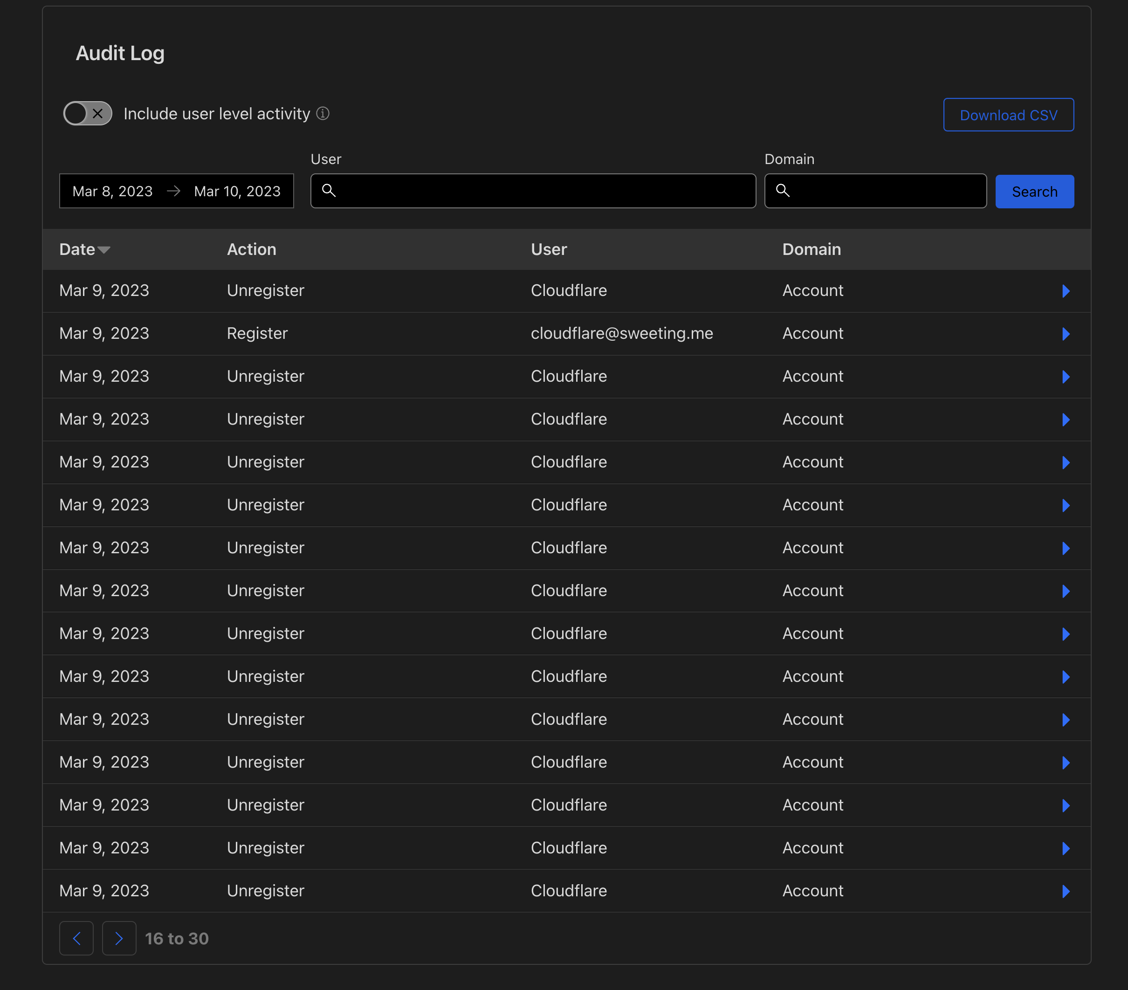1128x990 pixels.
Task: Go to previous page of audit entries
Action: point(76,938)
